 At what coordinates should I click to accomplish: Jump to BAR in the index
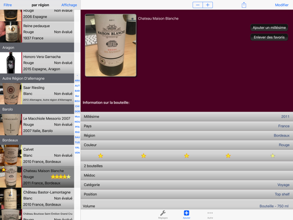(x=77, y=91)
